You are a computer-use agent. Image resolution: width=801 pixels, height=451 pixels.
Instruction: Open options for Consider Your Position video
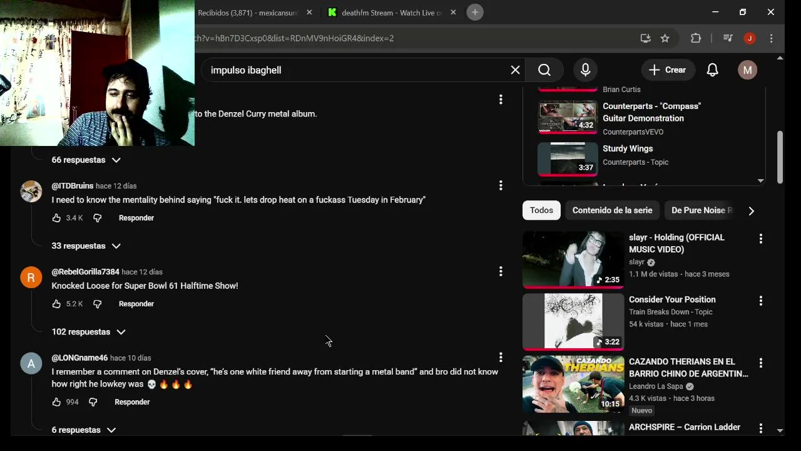[x=761, y=301]
